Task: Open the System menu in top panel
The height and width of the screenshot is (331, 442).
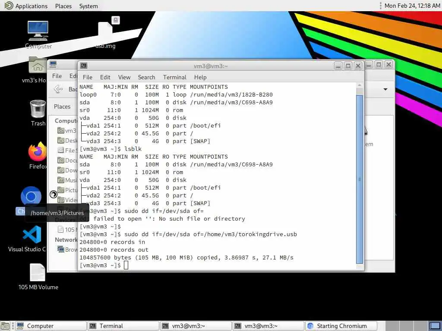Action: [x=88, y=6]
